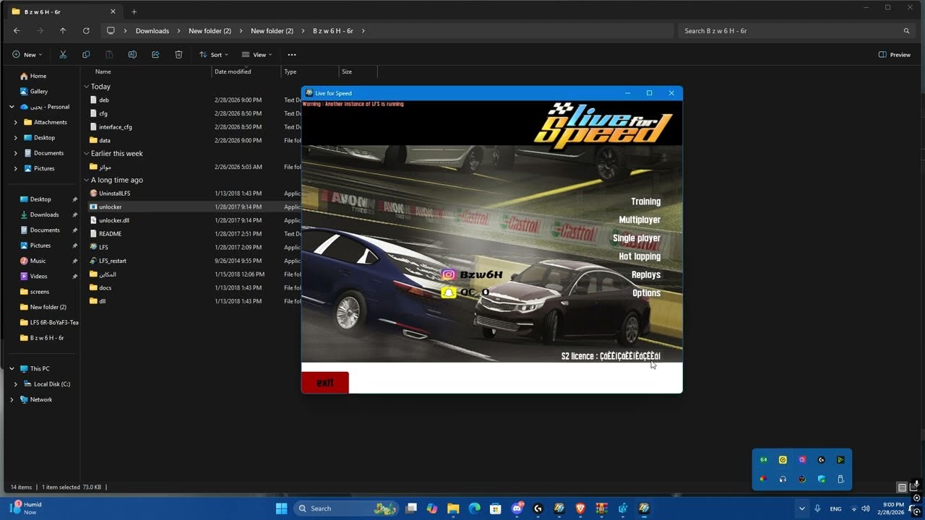Image resolution: width=925 pixels, height=520 pixels.
Task: Open Brave browser from the taskbar
Action: (x=580, y=508)
